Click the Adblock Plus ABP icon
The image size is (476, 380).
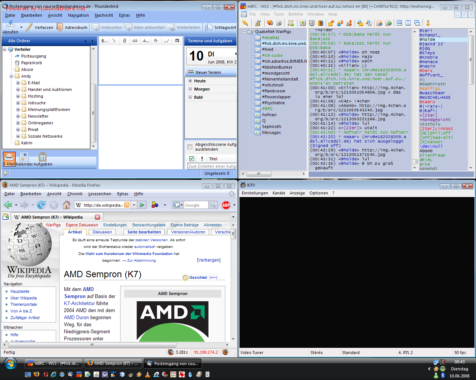tap(226, 205)
